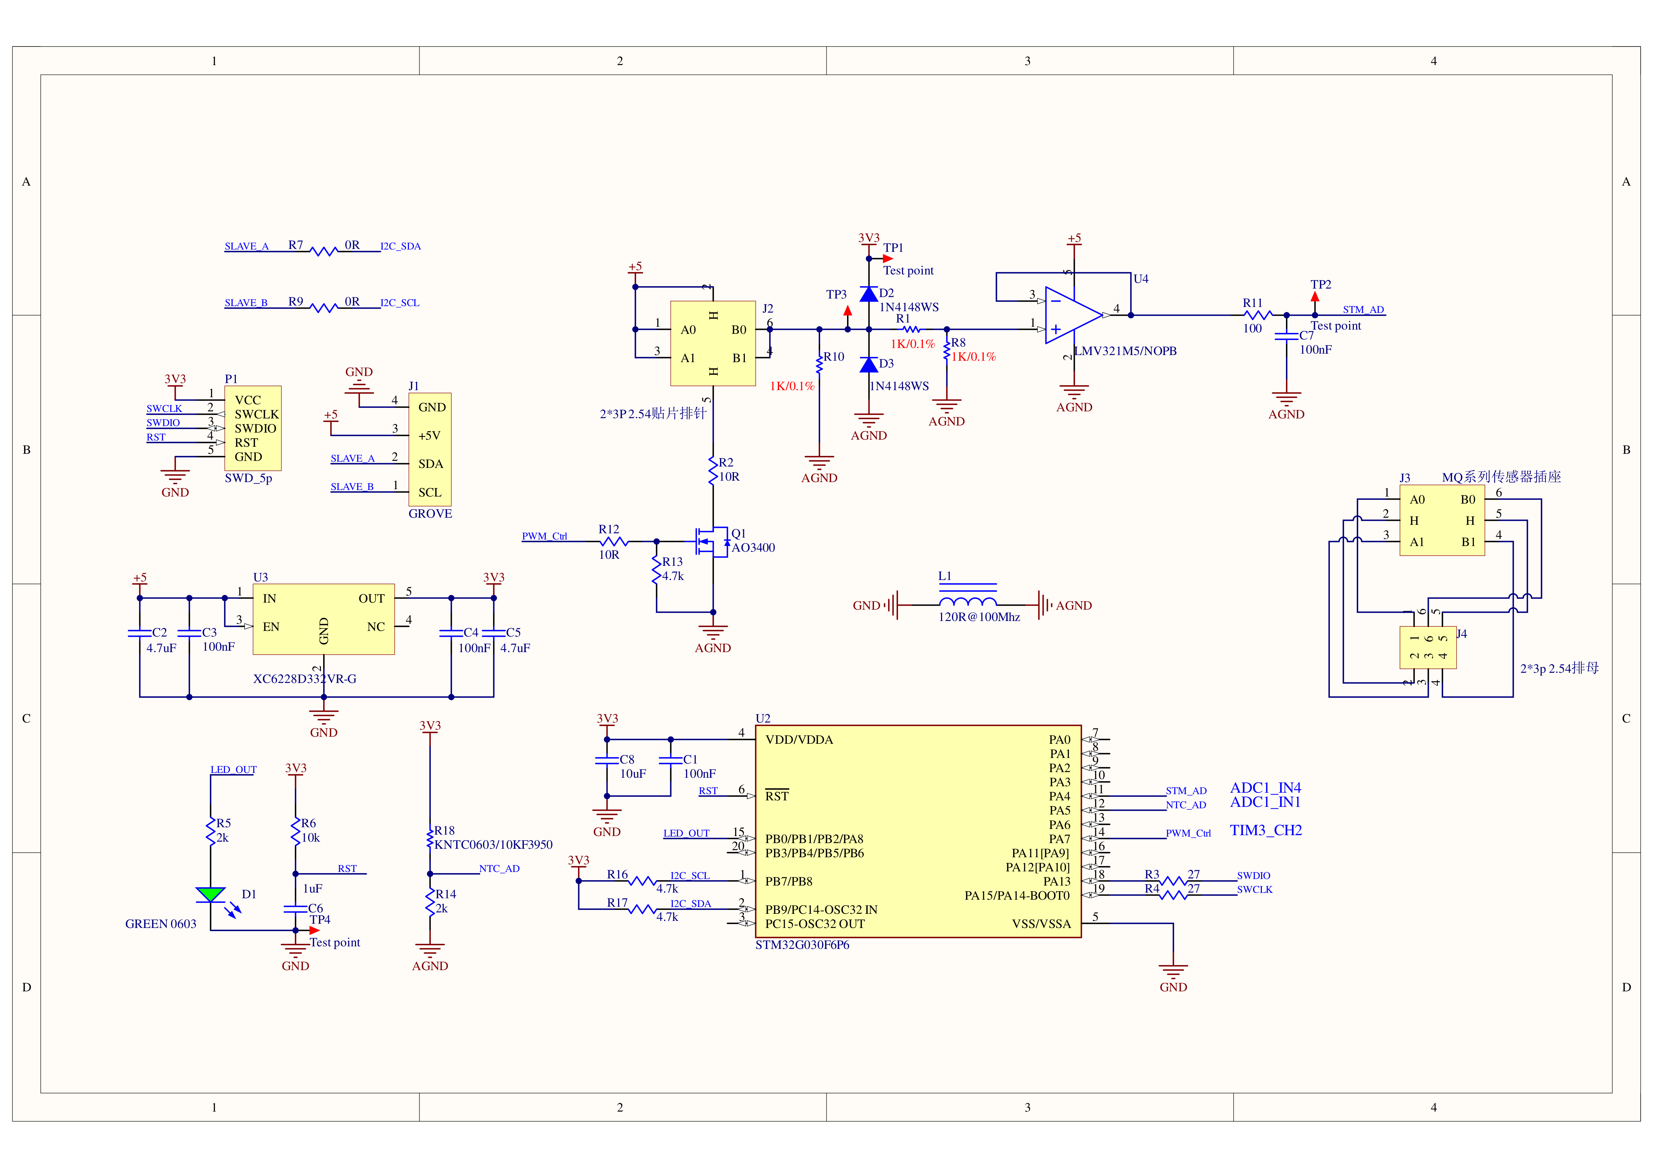Click capacitor C8 10uF symbol
The height and width of the screenshot is (1169, 1655).
[607, 760]
